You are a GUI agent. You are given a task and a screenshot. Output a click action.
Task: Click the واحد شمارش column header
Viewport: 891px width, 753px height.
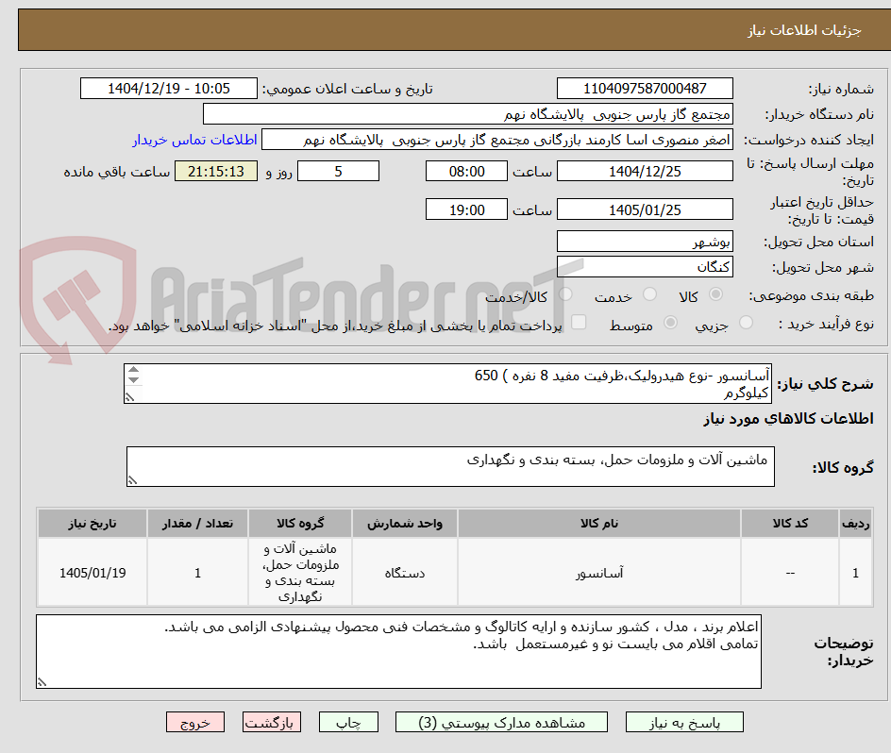pyautogui.click(x=405, y=524)
